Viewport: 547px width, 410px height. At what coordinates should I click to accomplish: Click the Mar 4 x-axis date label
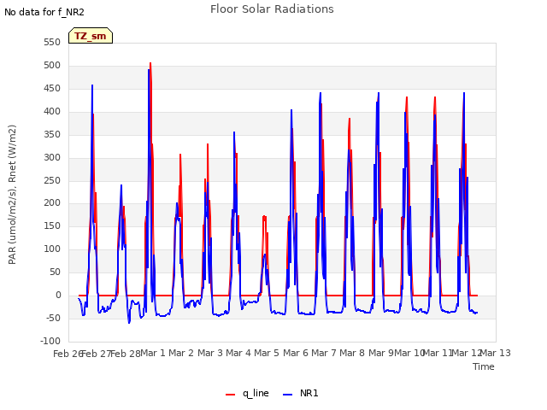(x=238, y=353)
